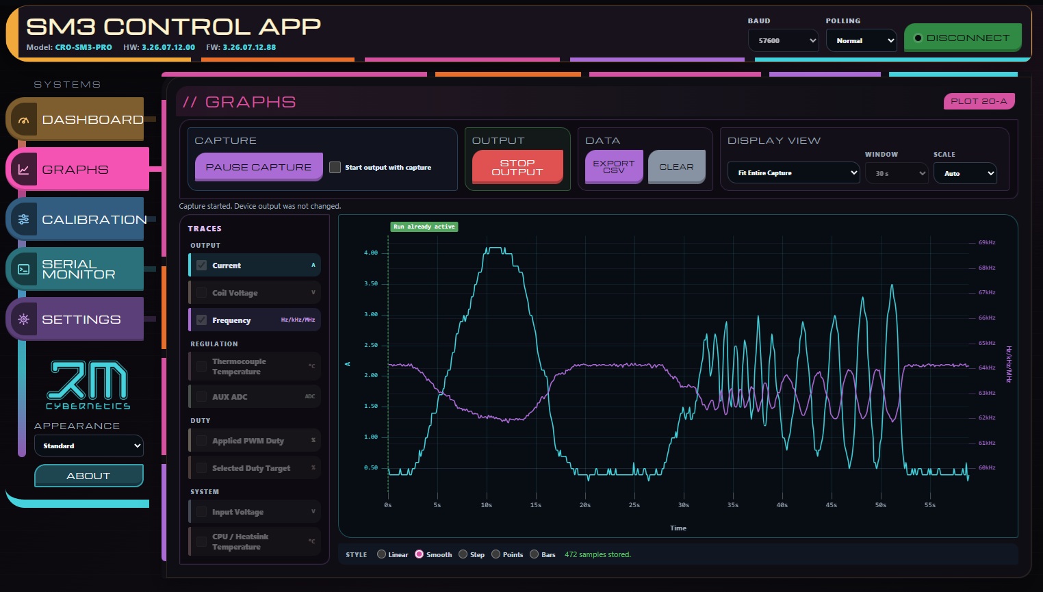
Task: Select the Bars graph style
Action: coord(535,554)
